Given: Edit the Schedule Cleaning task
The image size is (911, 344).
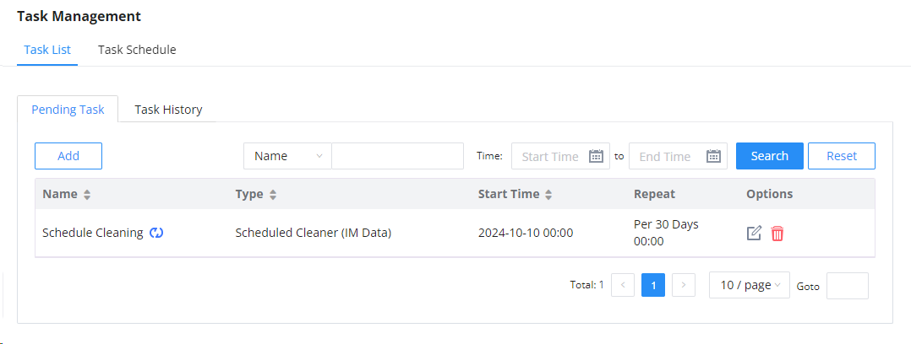Looking at the screenshot, I should coord(754,234).
